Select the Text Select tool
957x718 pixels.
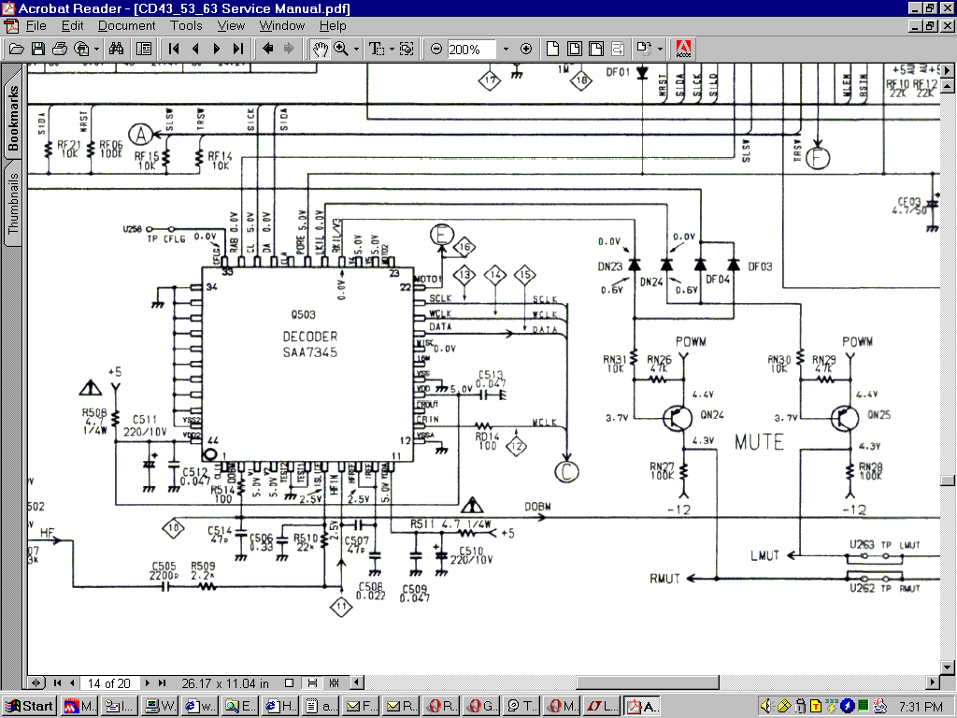coord(377,49)
